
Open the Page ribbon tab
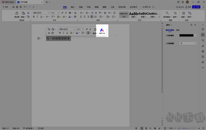pyautogui.click(x=81, y=7)
